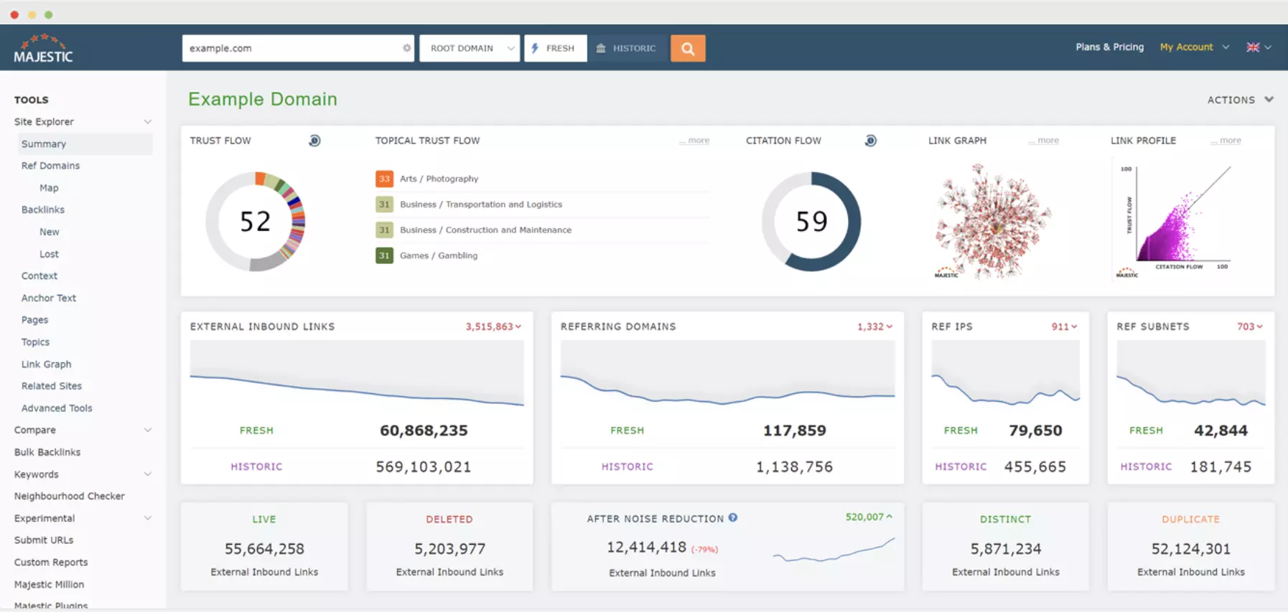Open the Root Domain dropdown
1288x612 pixels.
coord(470,48)
